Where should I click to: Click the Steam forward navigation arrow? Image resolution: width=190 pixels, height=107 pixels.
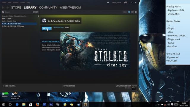click(x=7, y=7)
